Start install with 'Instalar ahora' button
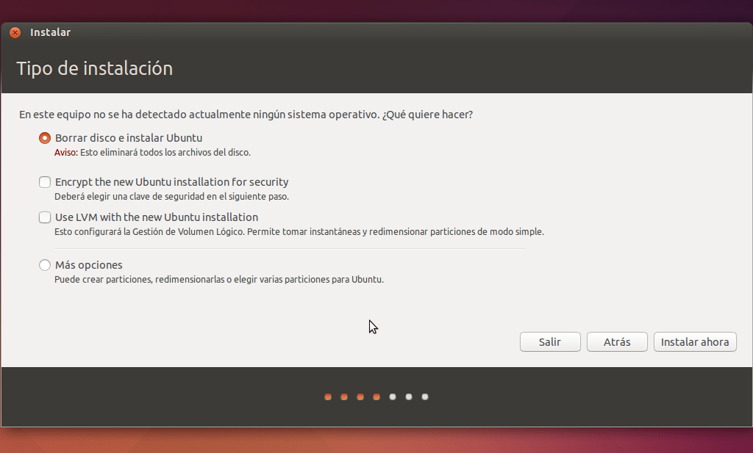 (695, 342)
